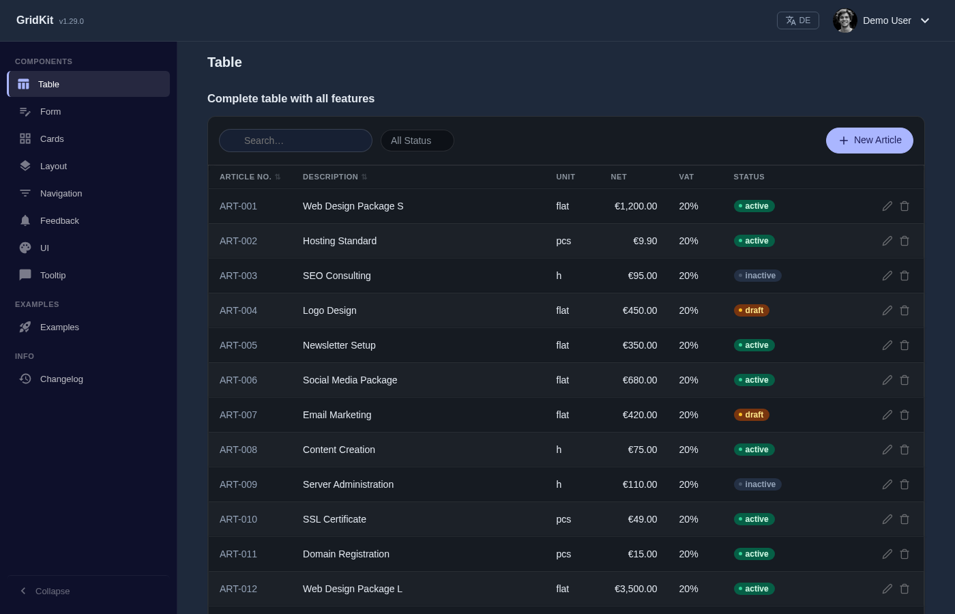The height and width of the screenshot is (614, 955).
Task: Delete Email Marketing row trash icon
Action: [x=905, y=415]
